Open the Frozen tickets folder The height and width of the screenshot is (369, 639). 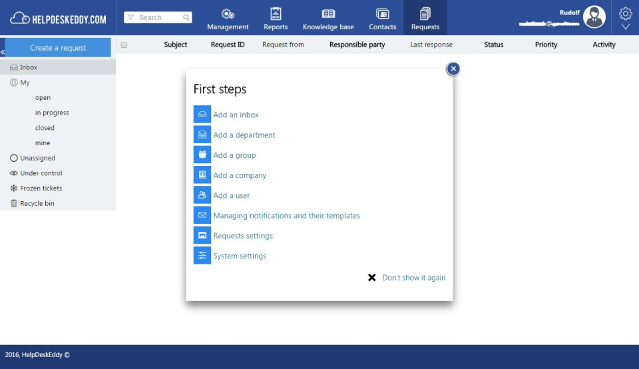41,188
